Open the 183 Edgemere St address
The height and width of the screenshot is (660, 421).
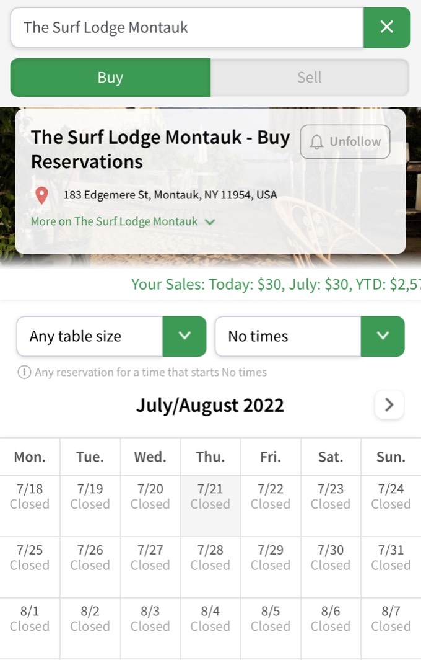pos(170,195)
